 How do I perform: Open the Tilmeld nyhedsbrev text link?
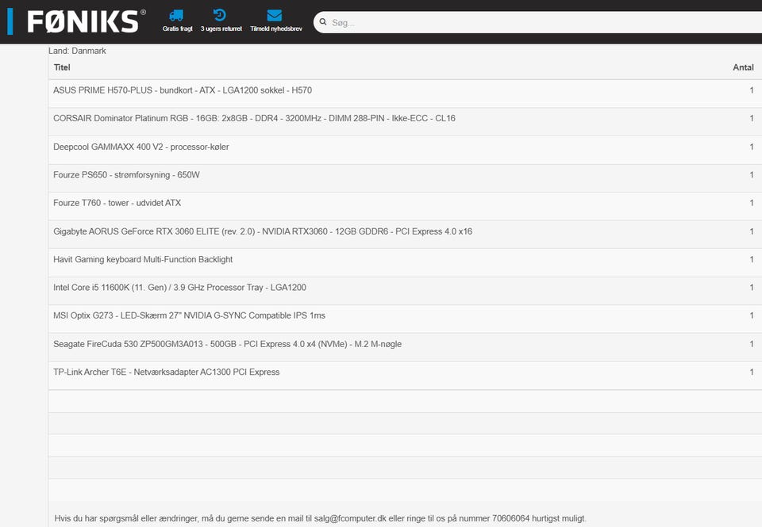[x=276, y=29]
